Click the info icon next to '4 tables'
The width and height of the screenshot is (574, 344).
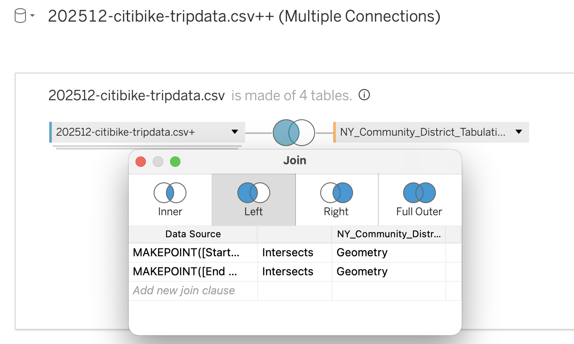point(364,95)
